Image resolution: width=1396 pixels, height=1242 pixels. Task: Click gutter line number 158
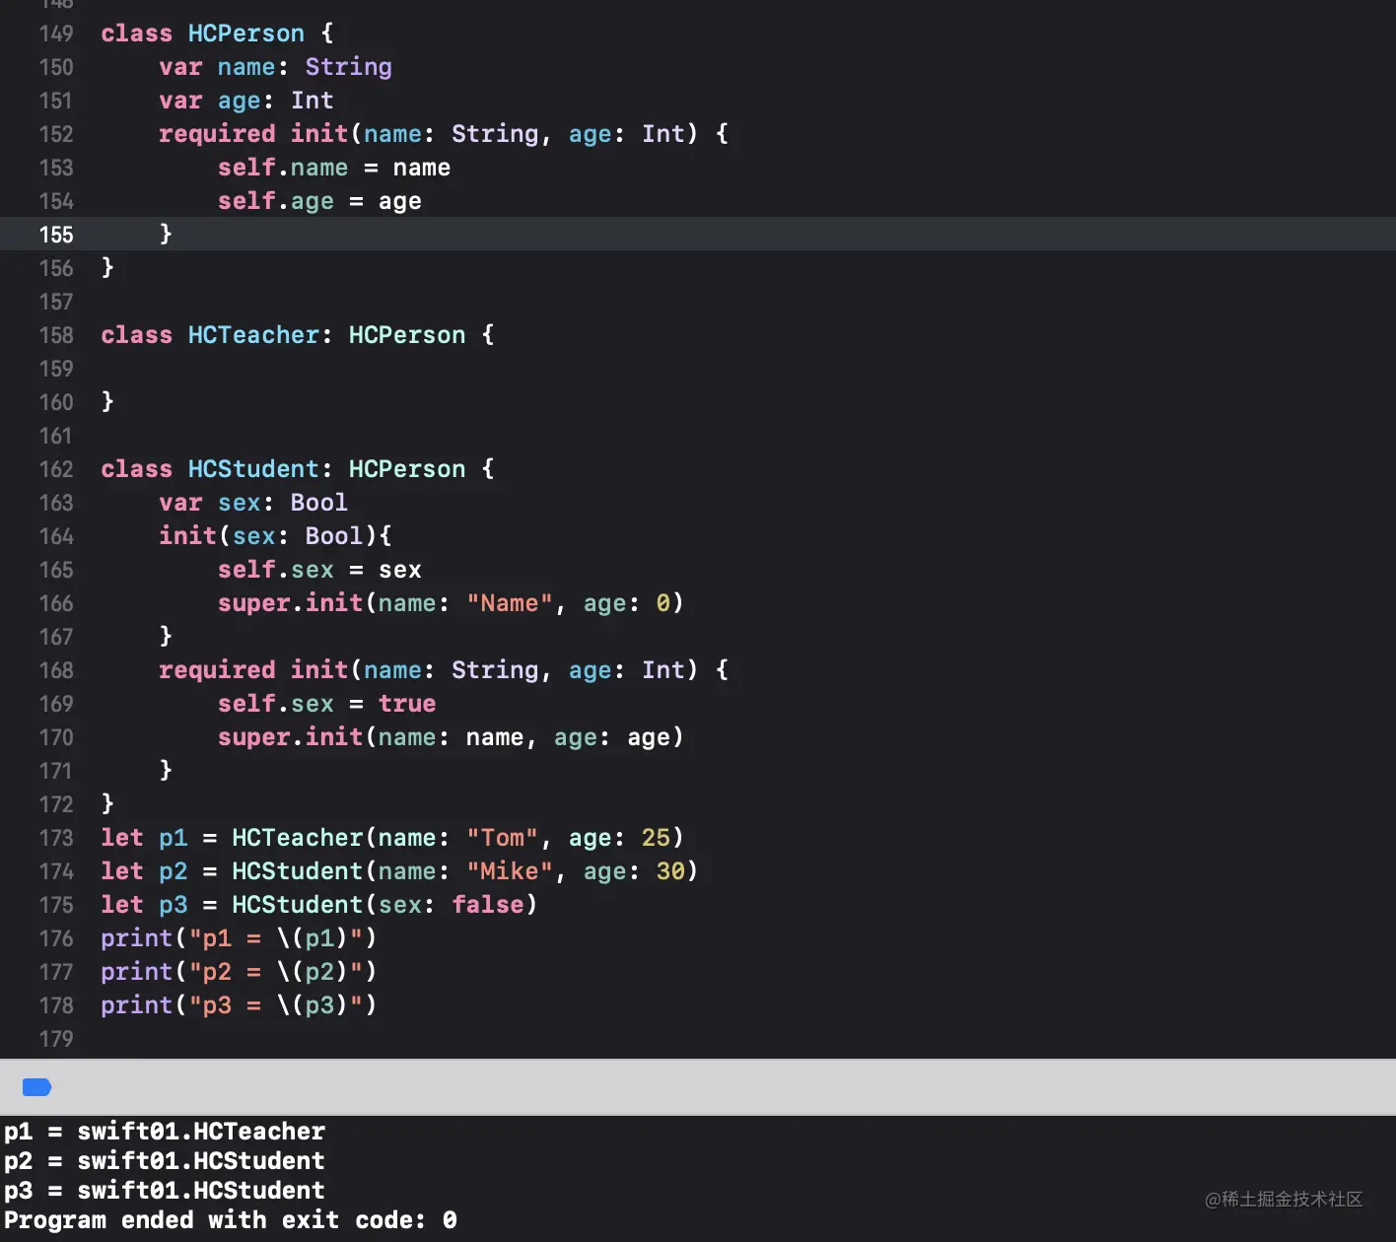coord(56,335)
